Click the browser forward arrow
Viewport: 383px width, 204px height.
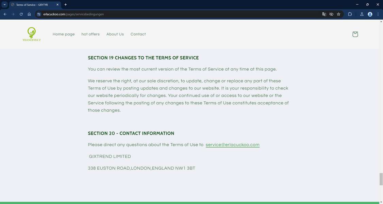[13, 14]
